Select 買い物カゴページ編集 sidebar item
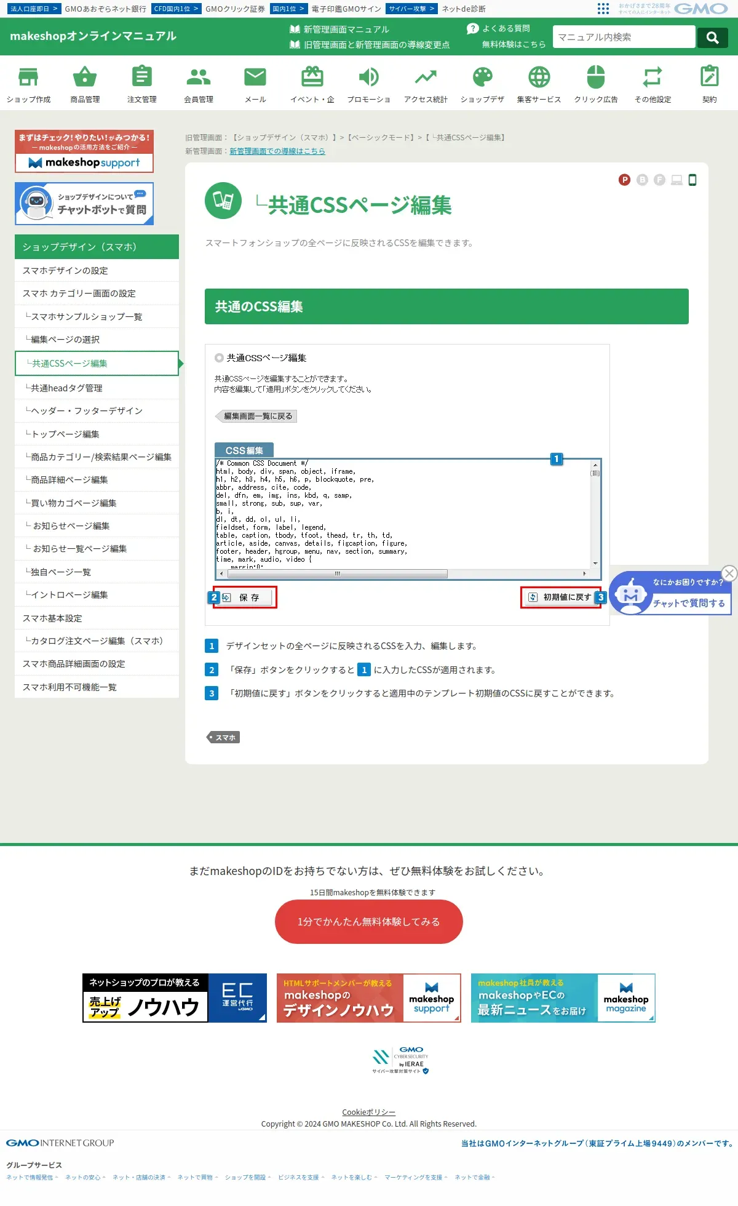The height and width of the screenshot is (1206, 738). (x=97, y=503)
